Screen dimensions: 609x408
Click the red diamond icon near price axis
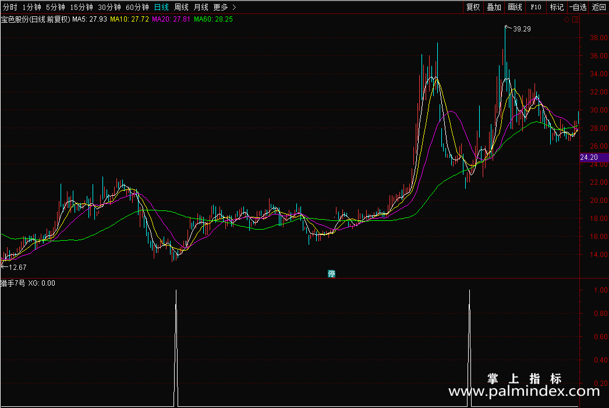[x=566, y=19]
